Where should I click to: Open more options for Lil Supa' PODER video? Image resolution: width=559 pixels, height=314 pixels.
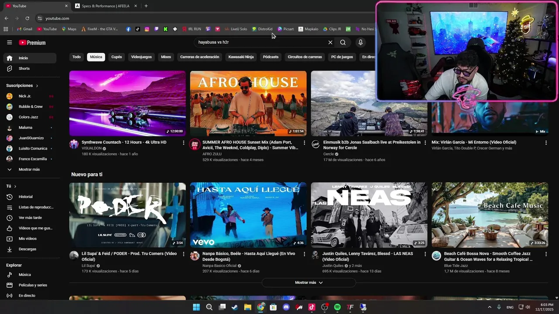pyautogui.click(x=183, y=254)
